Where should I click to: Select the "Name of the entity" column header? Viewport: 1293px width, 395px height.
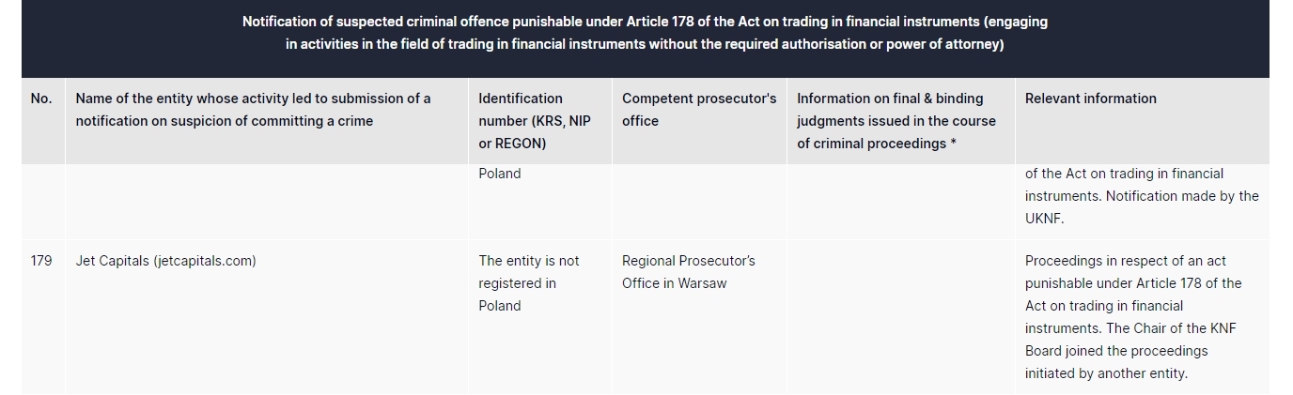click(253, 110)
